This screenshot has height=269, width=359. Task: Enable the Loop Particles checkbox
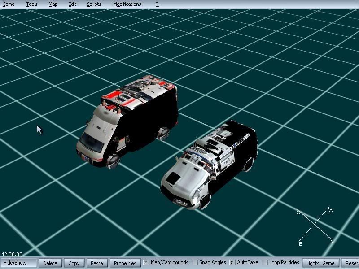265,263
